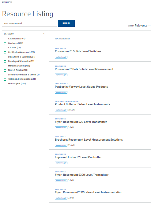This screenshot has width=159, height=205.
Task: Click the blue Search button
Action: pyautogui.click(x=66, y=23)
